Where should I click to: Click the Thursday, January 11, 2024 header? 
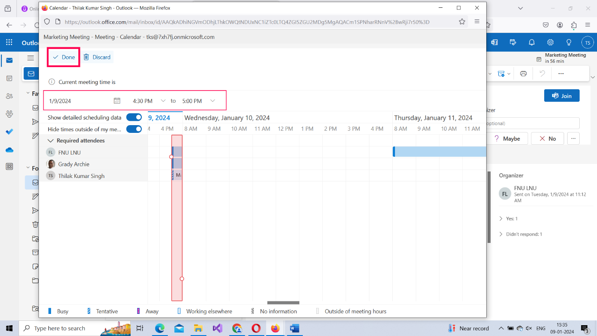433,118
